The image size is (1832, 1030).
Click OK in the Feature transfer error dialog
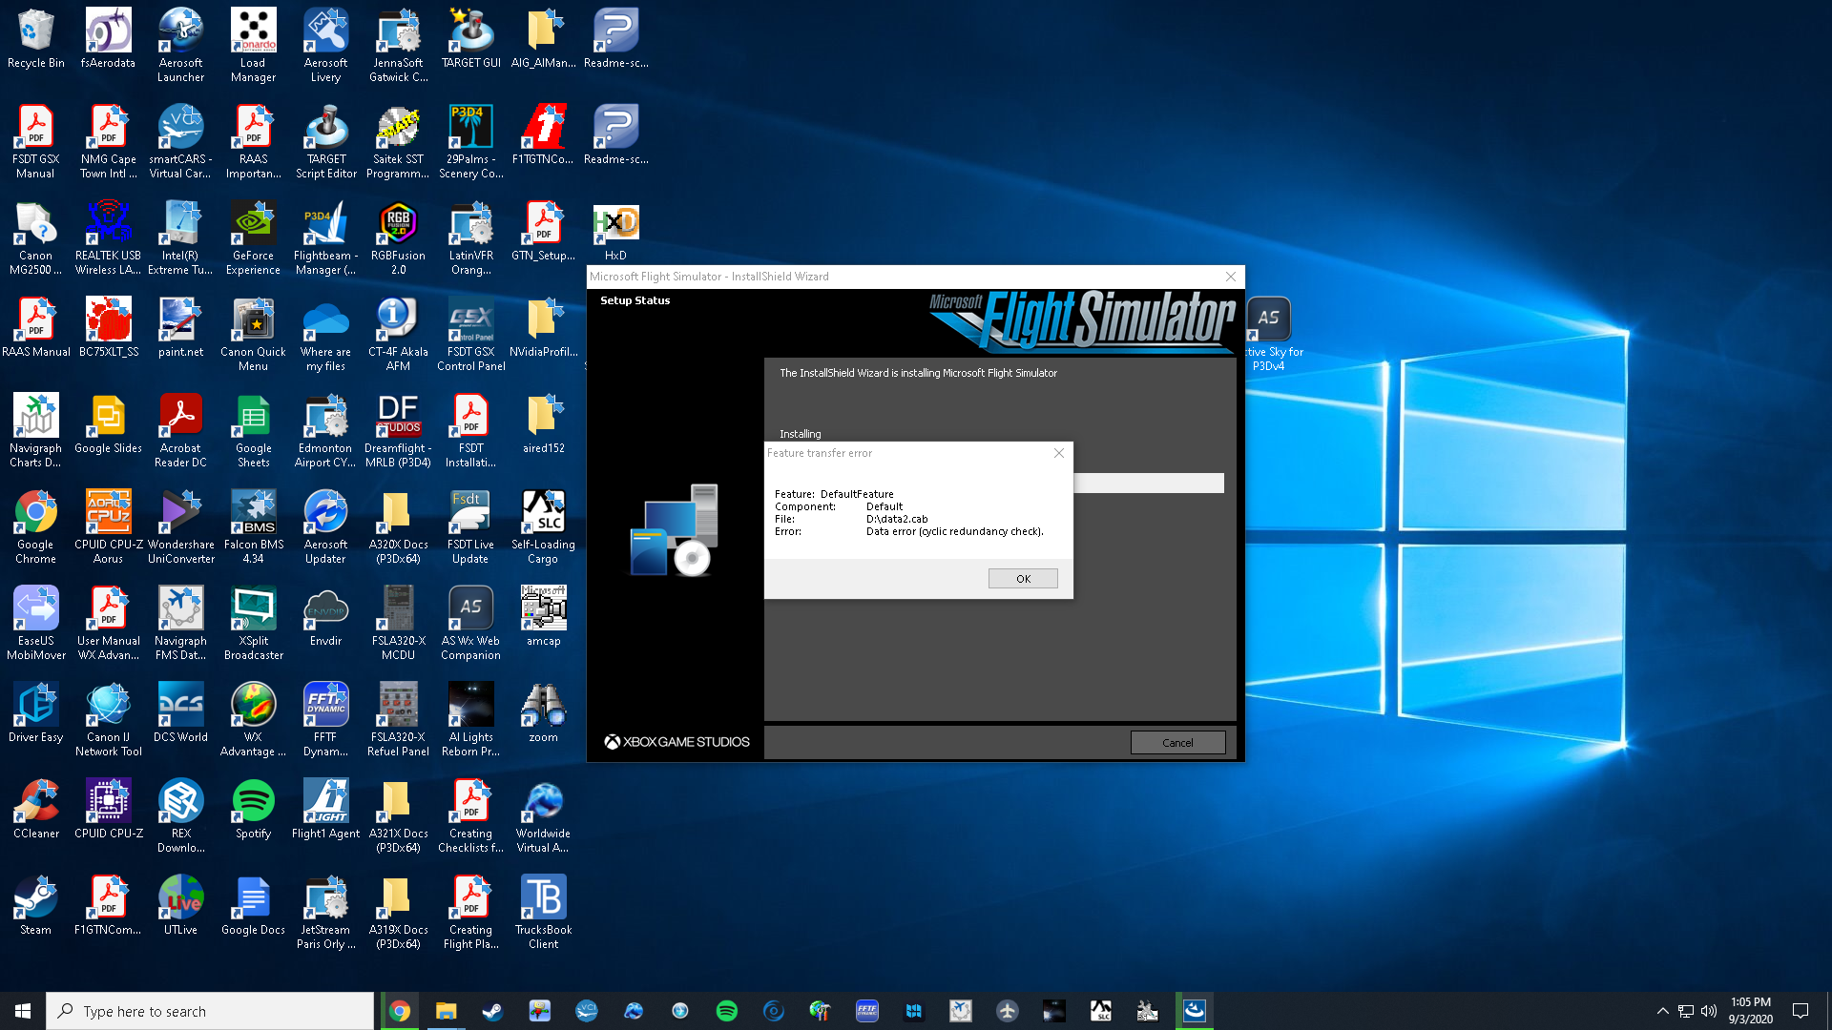(1023, 579)
